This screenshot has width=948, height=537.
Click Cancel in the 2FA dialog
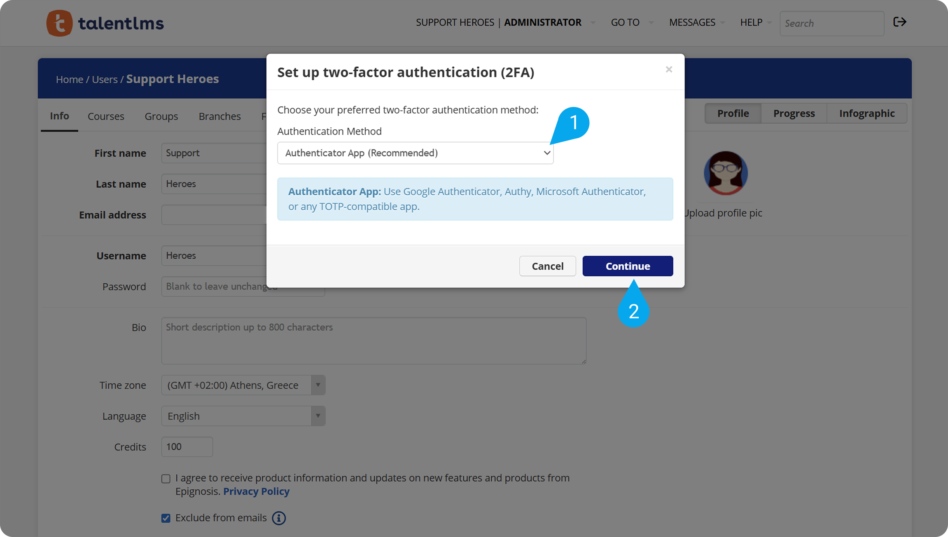[x=547, y=266]
